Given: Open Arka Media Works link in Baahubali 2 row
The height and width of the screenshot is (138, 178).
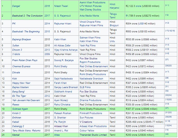Looking at the screenshot, I should click(x=89, y=16).
